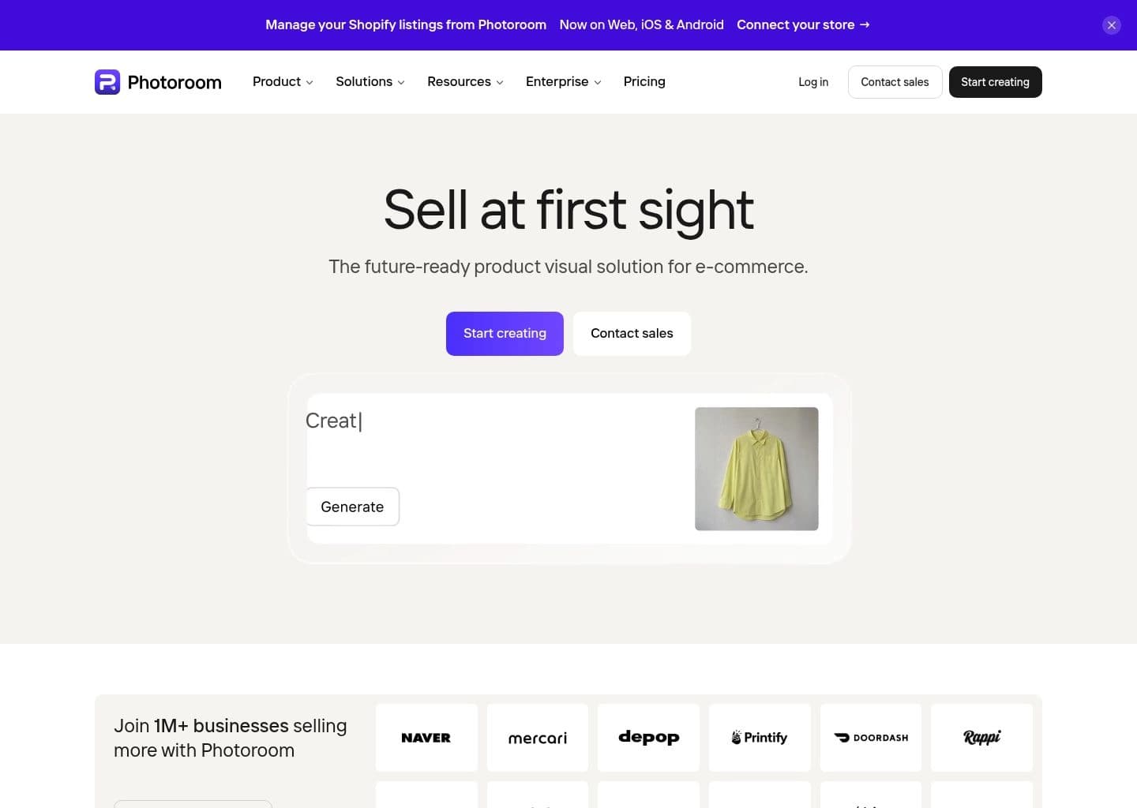The height and width of the screenshot is (808, 1137).
Task: Click Contact sales below the headline
Action: pos(632,334)
